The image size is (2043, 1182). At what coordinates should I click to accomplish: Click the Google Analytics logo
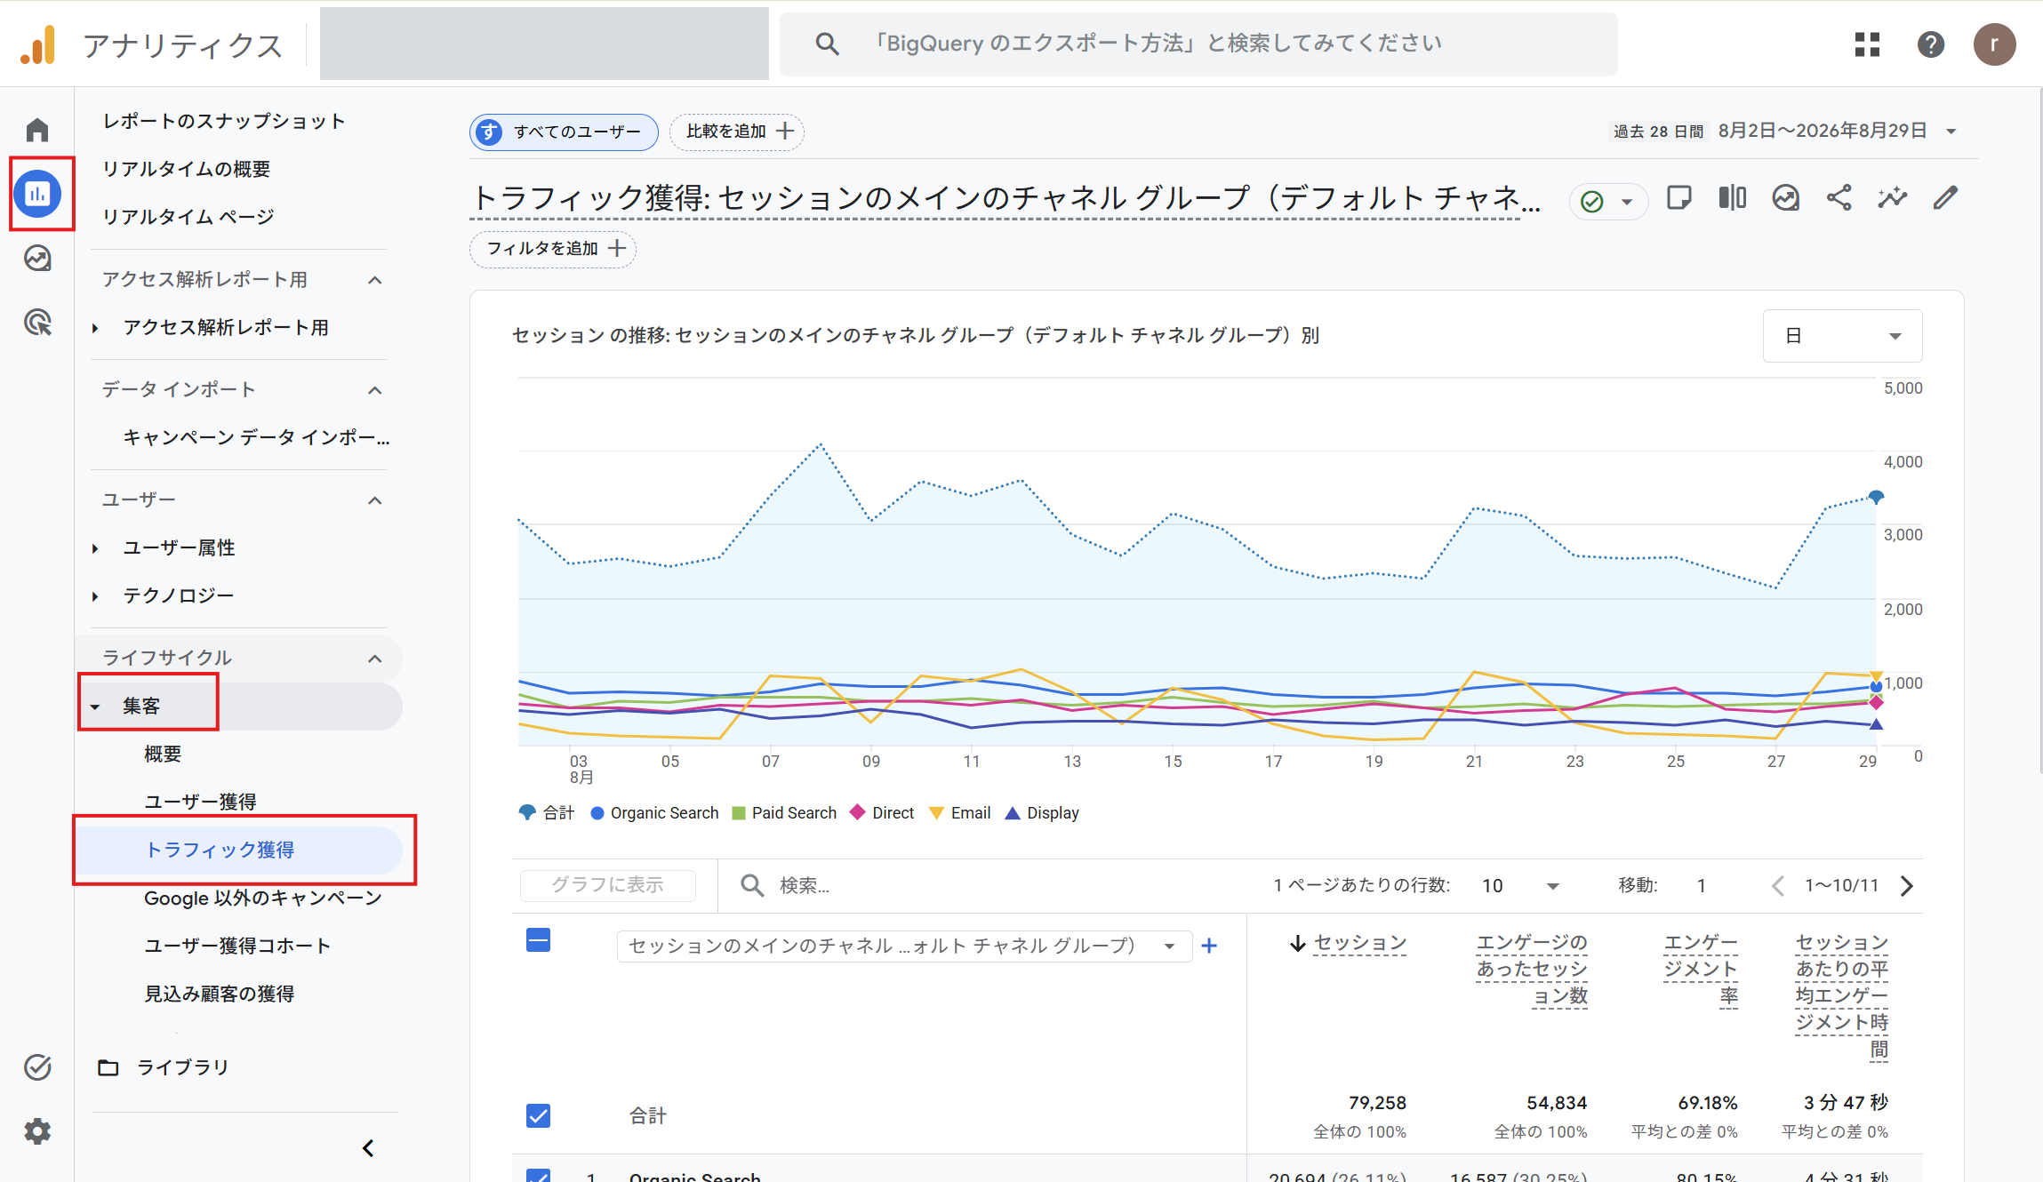(37, 44)
